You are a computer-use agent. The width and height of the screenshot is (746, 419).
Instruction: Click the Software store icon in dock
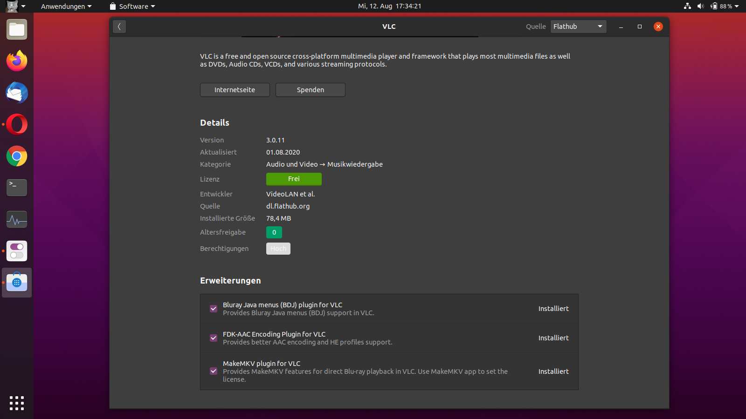[x=17, y=283]
